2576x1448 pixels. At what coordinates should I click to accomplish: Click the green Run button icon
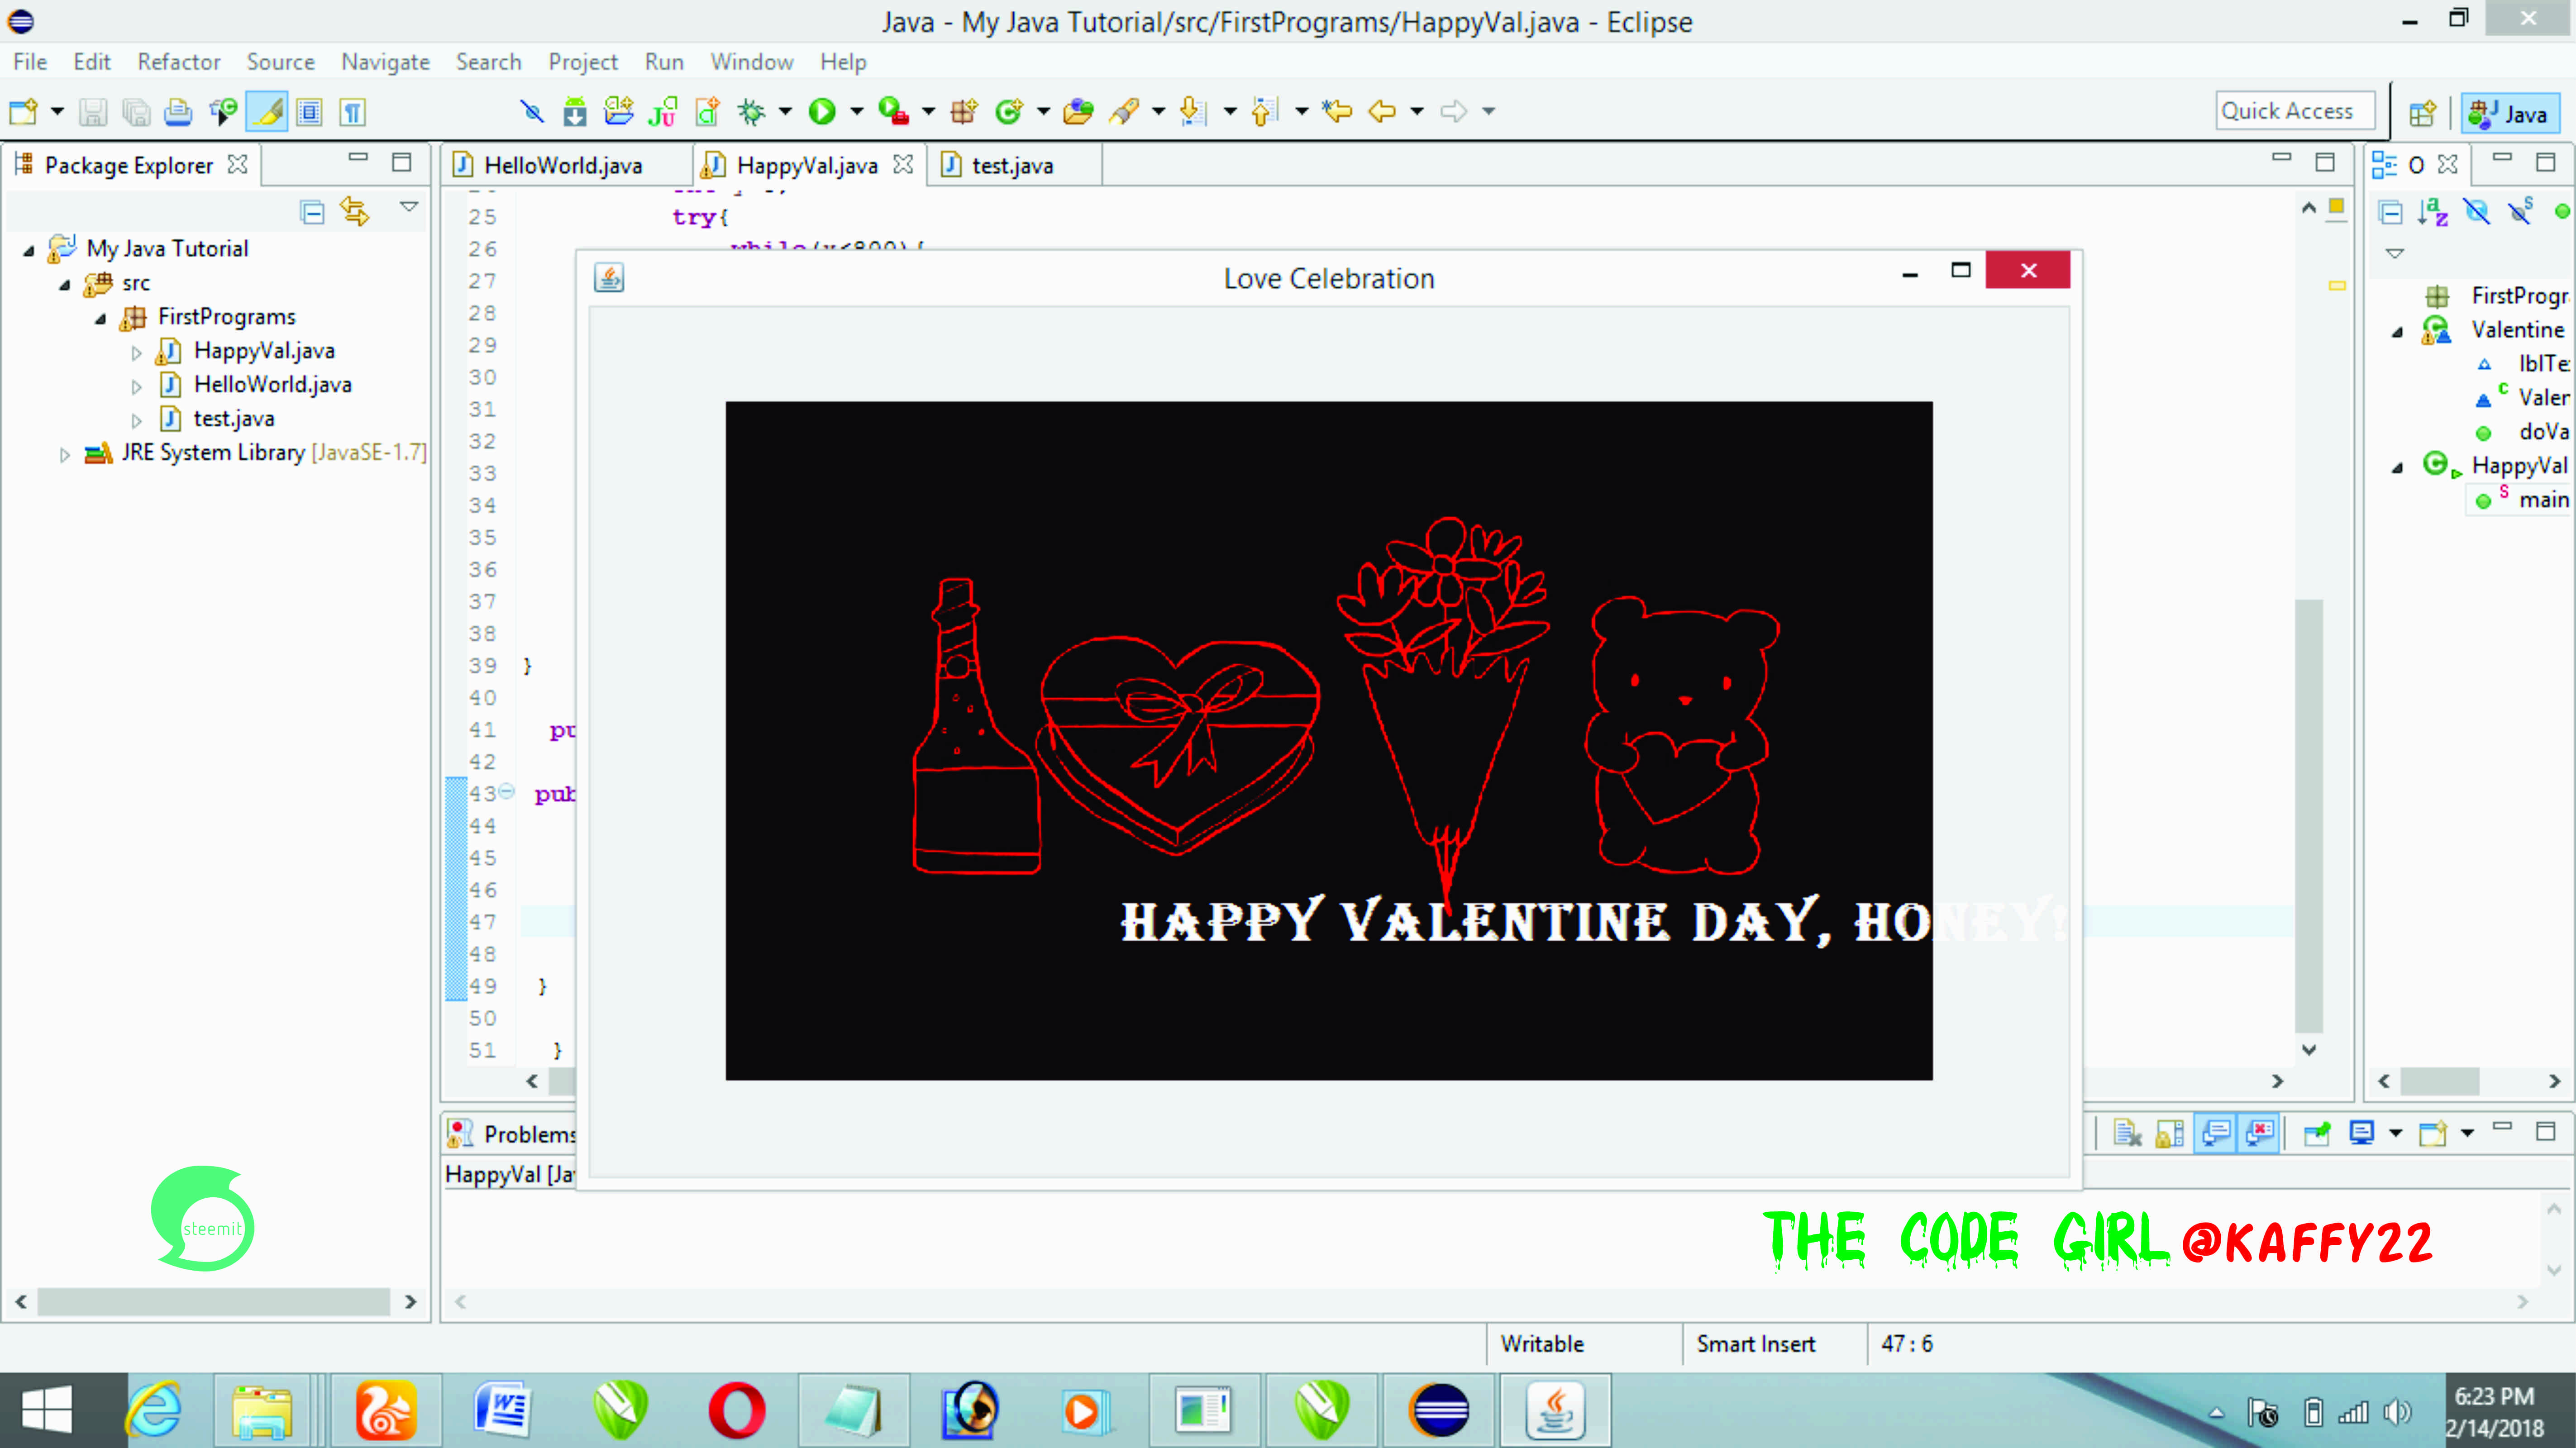pos(822,111)
